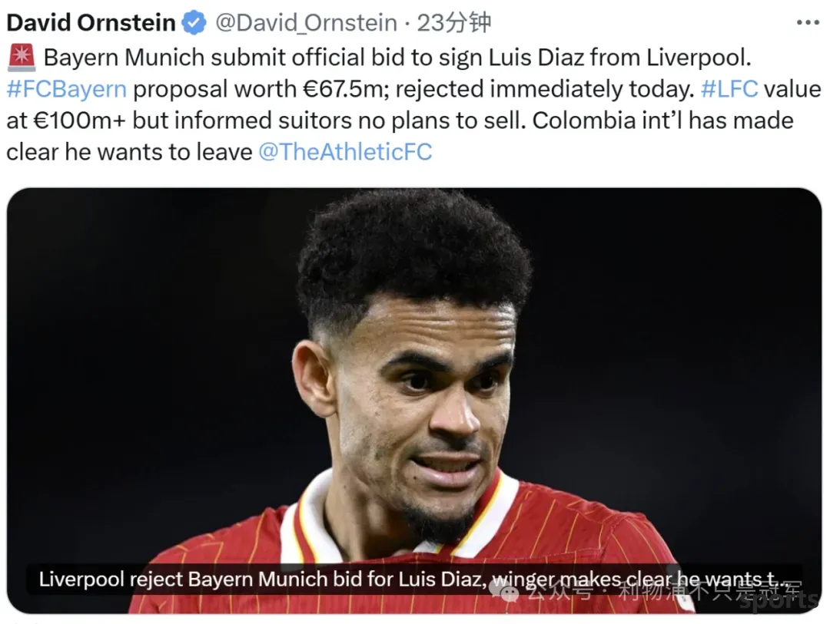Click the red siren emoji
The height and width of the screenshot is (624, 830).
click(22, 57)
